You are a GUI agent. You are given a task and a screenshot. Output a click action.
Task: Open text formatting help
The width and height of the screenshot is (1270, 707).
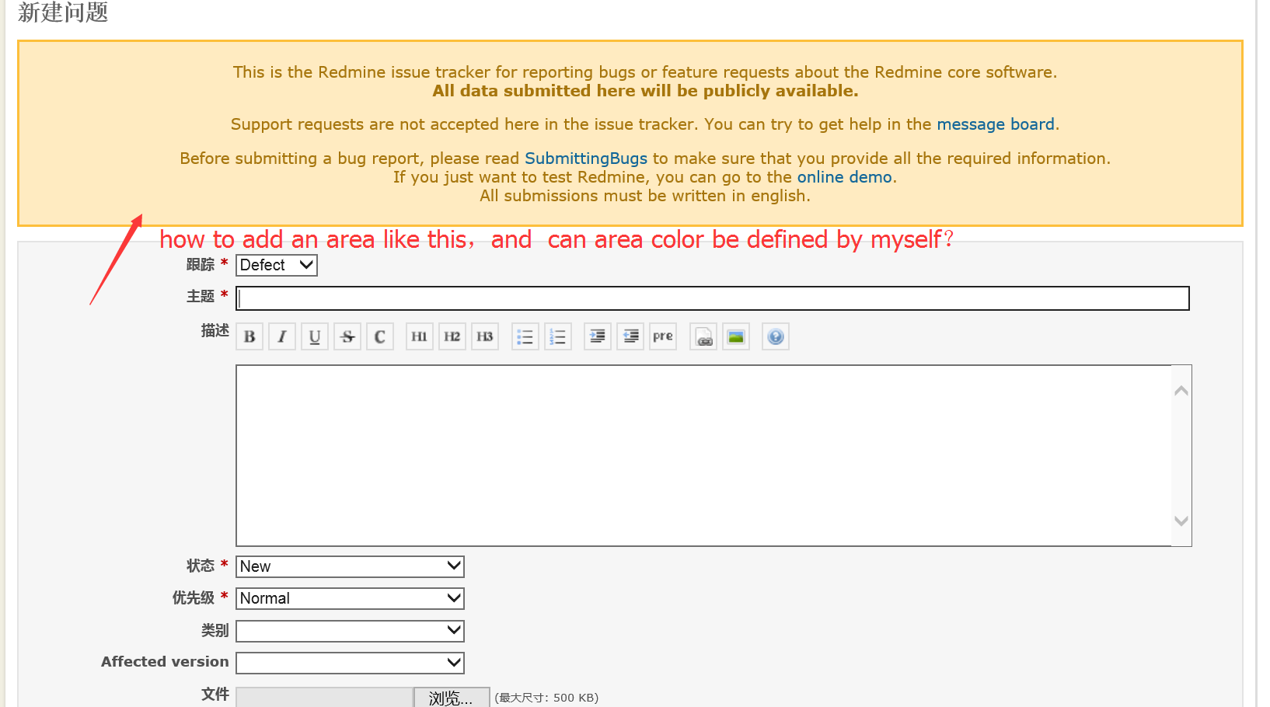tap(776, 336)
